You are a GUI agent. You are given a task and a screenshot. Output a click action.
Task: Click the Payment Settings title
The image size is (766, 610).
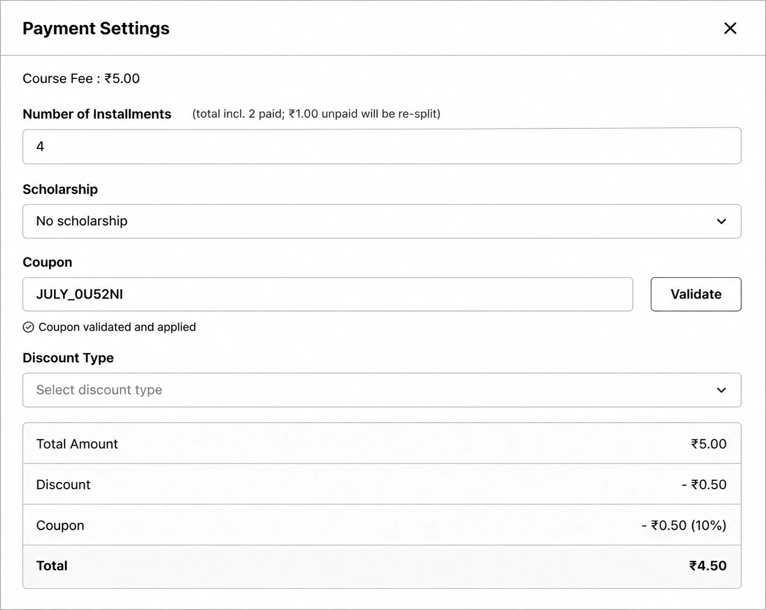(x=96, y=28)
